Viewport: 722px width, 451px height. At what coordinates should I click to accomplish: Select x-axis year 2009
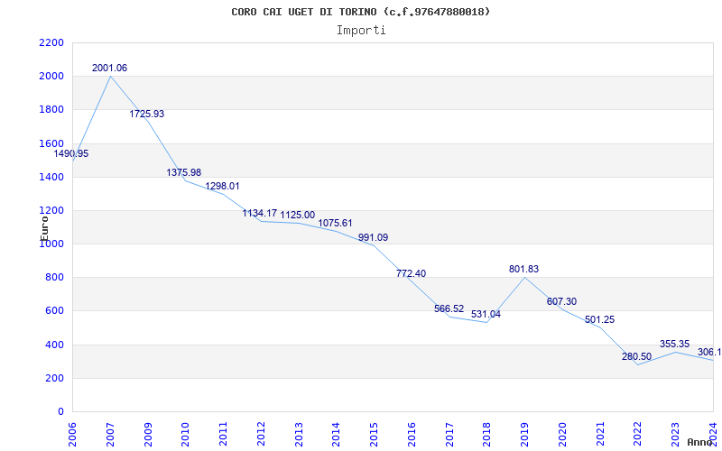point(148,435)
